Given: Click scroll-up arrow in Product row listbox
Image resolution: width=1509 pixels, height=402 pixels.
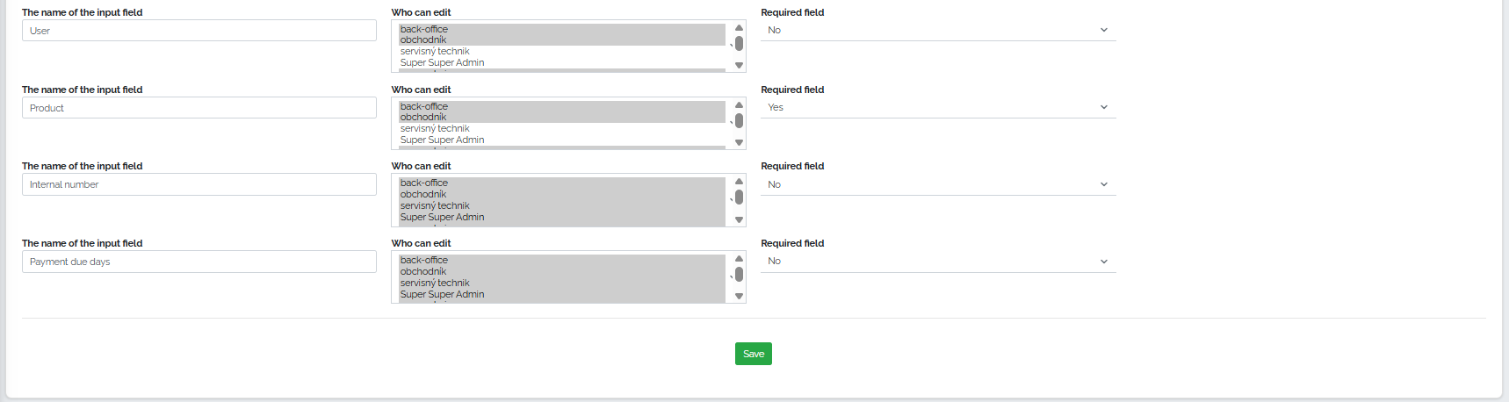Looking at the screenshot, I should point(739,105).
